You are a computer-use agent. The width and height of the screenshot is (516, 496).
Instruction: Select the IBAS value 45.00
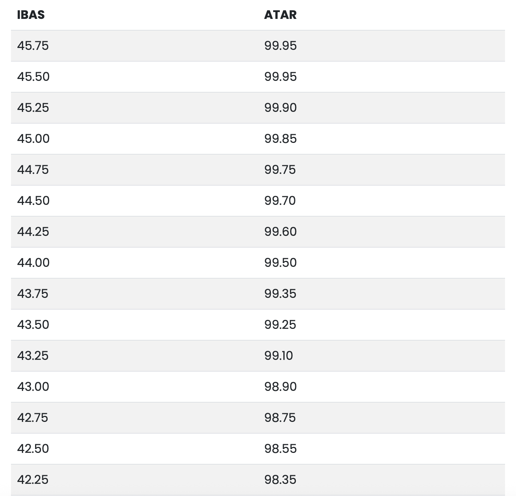pyautogui.click(x=33, y=139)
